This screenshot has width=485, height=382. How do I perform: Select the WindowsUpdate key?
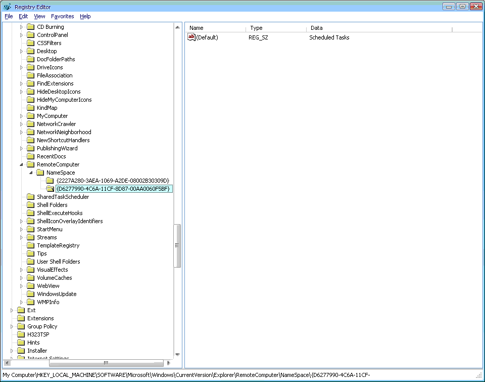57,294
